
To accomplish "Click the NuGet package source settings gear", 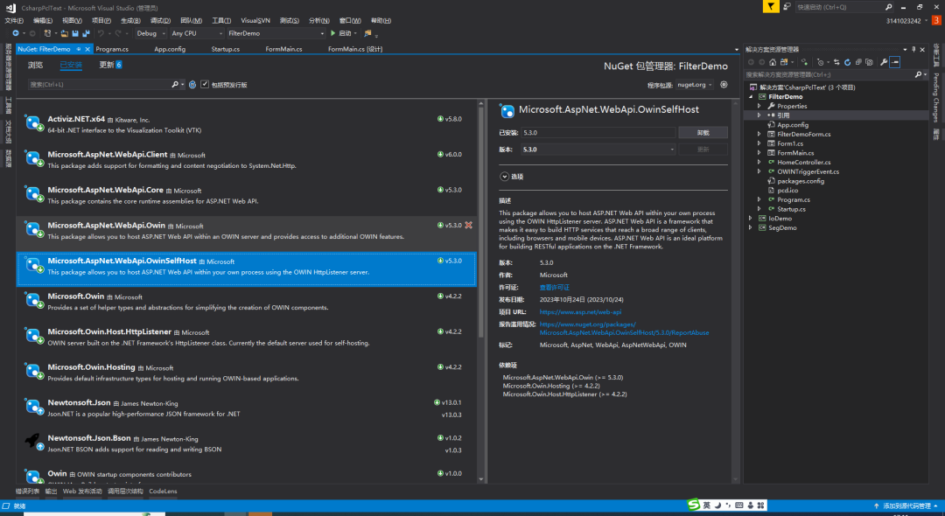I will [724, 85].
